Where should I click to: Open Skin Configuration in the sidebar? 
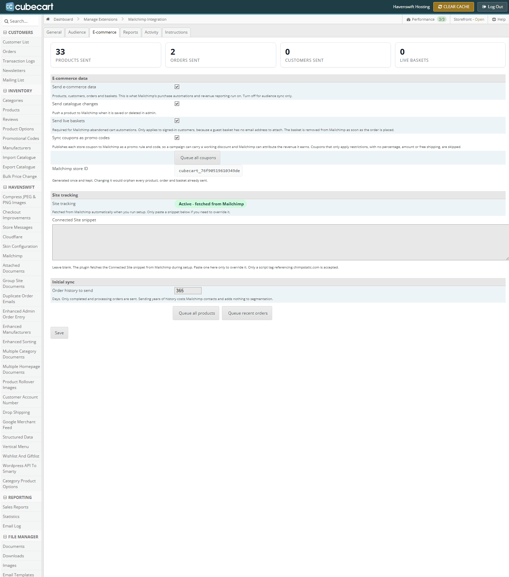[x=20, y=246]
